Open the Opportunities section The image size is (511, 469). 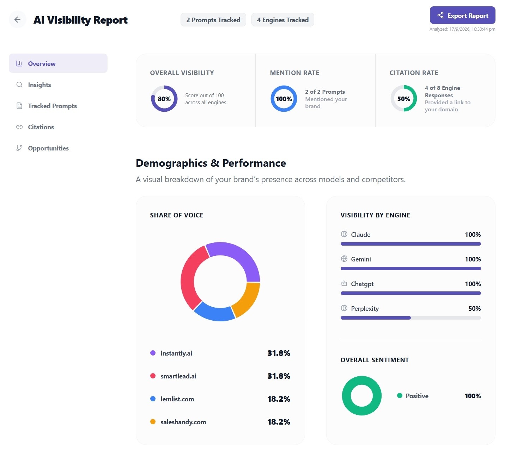(58, 148)
